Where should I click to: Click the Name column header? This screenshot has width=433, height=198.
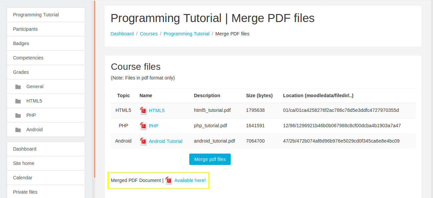146,95
